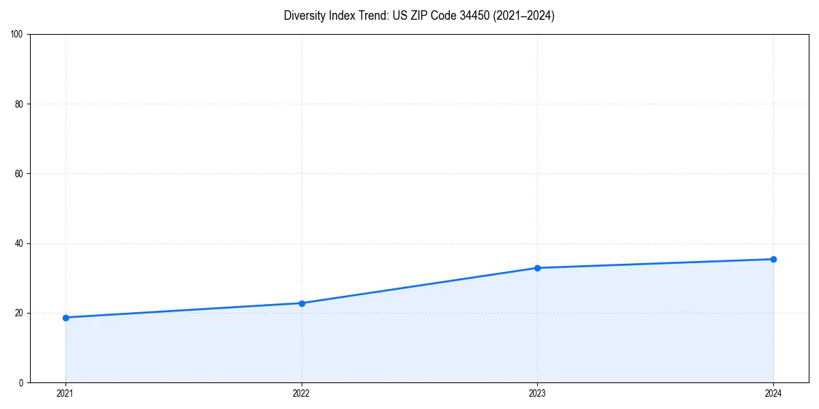Select the final plotted marker on the right
The width and height of the screenshot is (819, 409).
coord(773,259)
